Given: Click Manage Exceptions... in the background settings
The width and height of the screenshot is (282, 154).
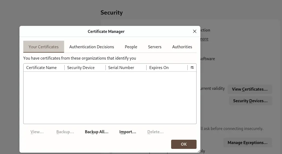Looking at the screenshot, I should click(247, 142).
